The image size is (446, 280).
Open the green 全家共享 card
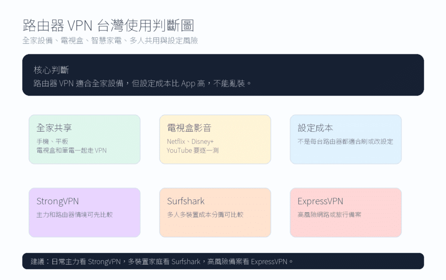[84, 140]
